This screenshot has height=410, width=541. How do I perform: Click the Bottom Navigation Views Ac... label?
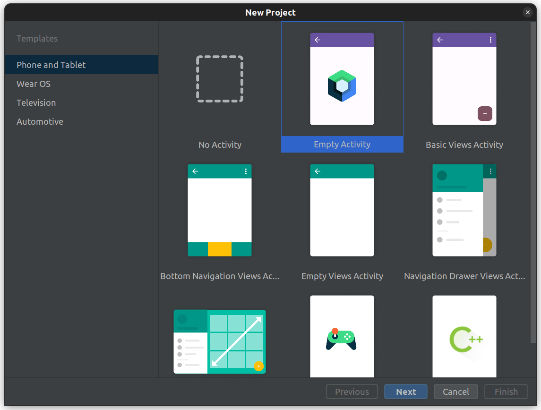[x=220, y=276]
